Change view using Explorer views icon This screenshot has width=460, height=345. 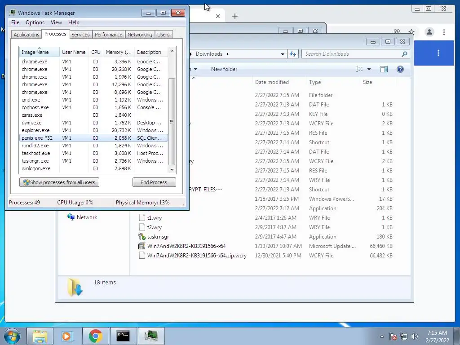pos(359,69)
